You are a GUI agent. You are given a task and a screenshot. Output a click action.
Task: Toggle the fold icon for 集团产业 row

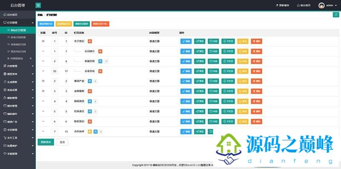point(43,81)
